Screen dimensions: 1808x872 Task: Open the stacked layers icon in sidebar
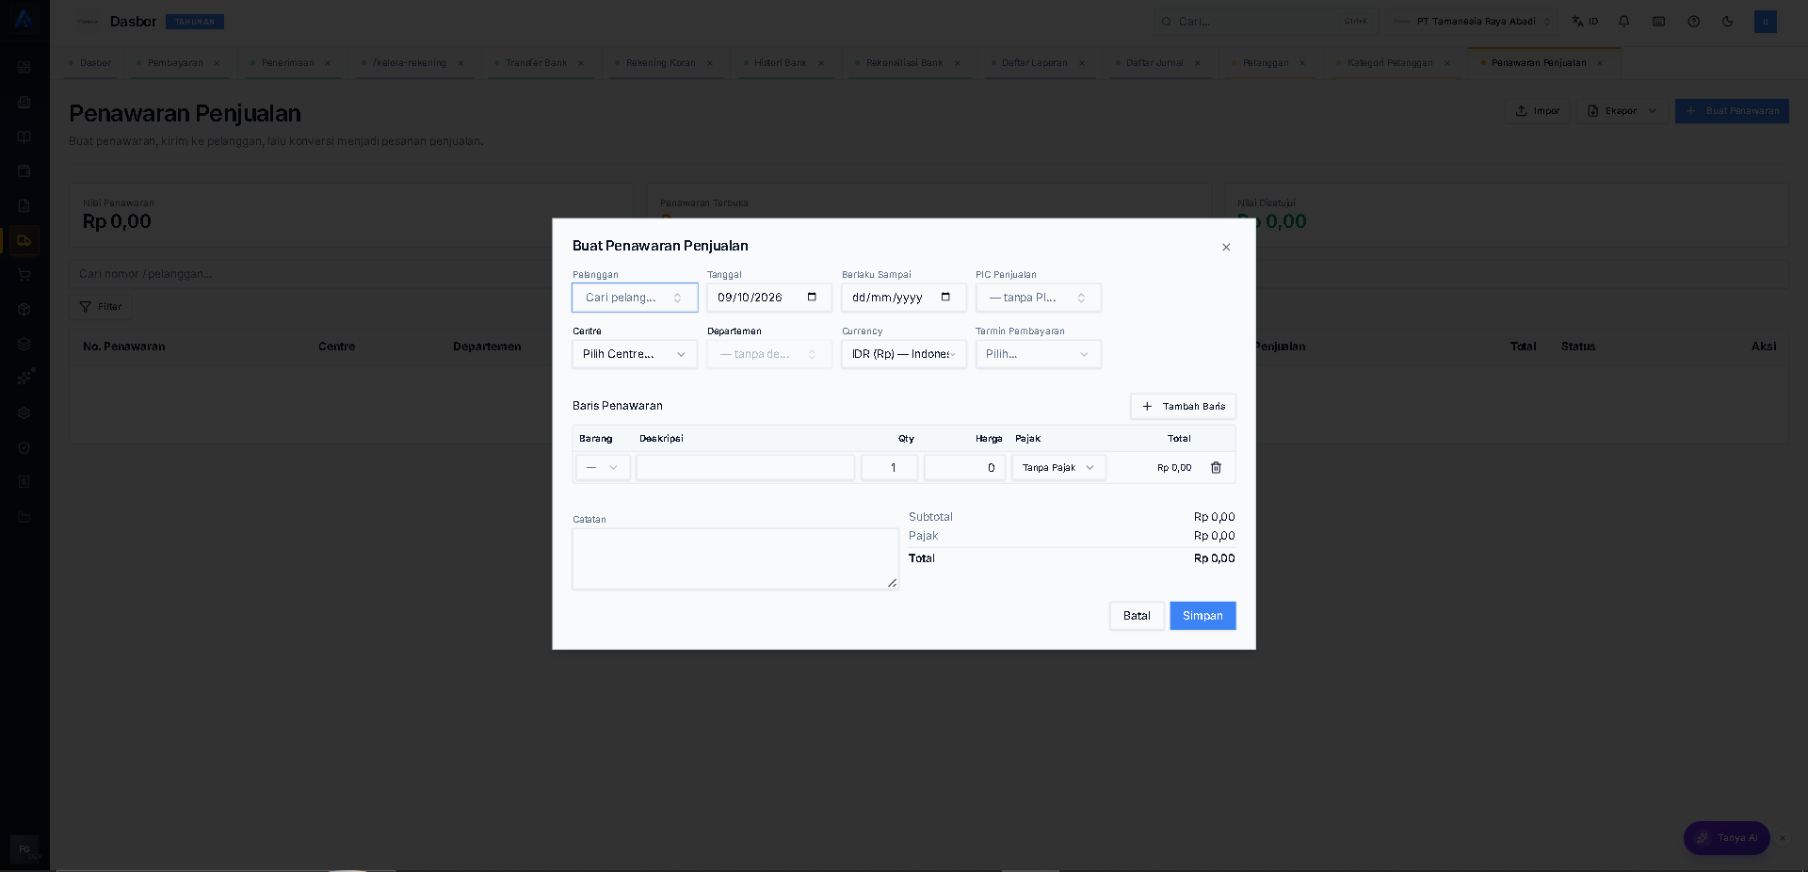click(x=24, y=345)
